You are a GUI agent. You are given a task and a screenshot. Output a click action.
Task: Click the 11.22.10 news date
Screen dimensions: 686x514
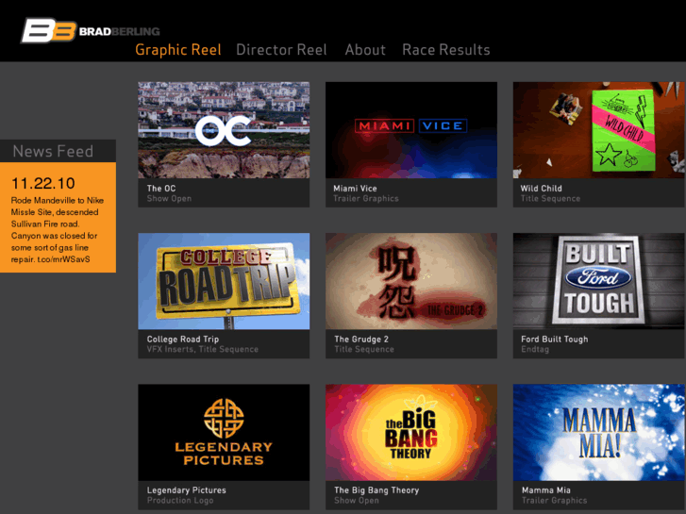(x=42, y=183)
